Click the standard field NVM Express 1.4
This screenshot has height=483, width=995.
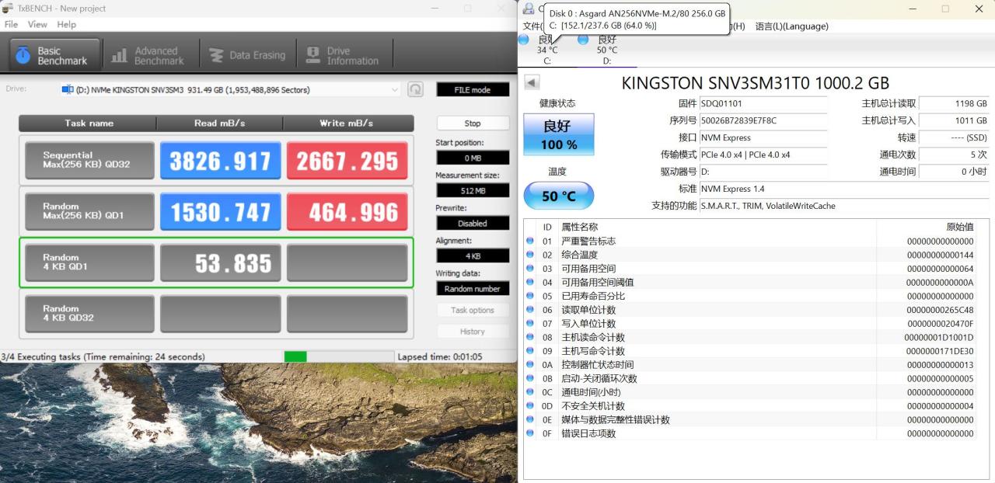pos(844,189)
